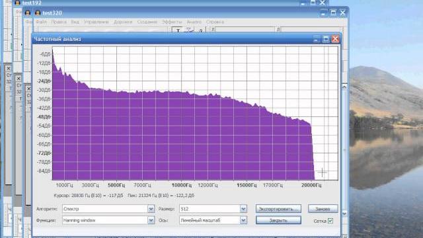Click the Audacity icon in the test192 title bar
This screenshot has width=423, height=238.
tap(18, 3)
